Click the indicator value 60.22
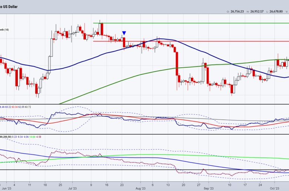 8,107
